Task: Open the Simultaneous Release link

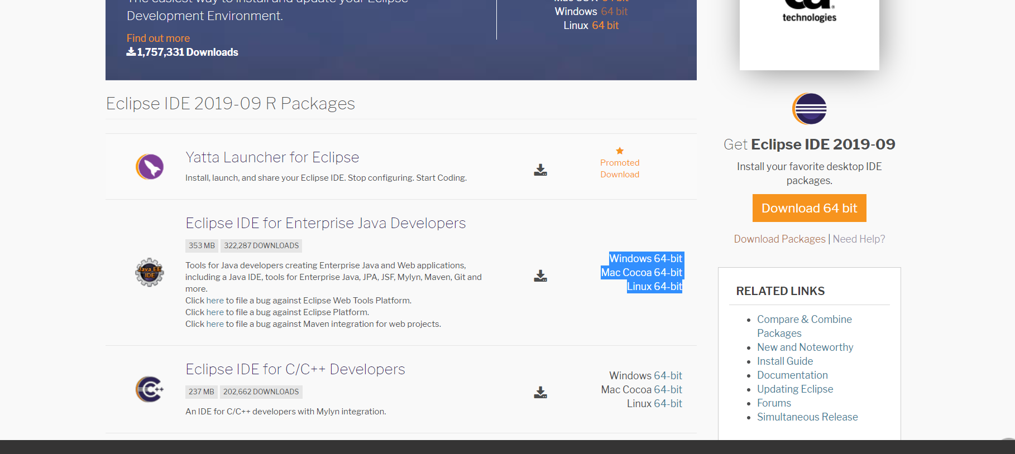Action: [x=807, y=417]
